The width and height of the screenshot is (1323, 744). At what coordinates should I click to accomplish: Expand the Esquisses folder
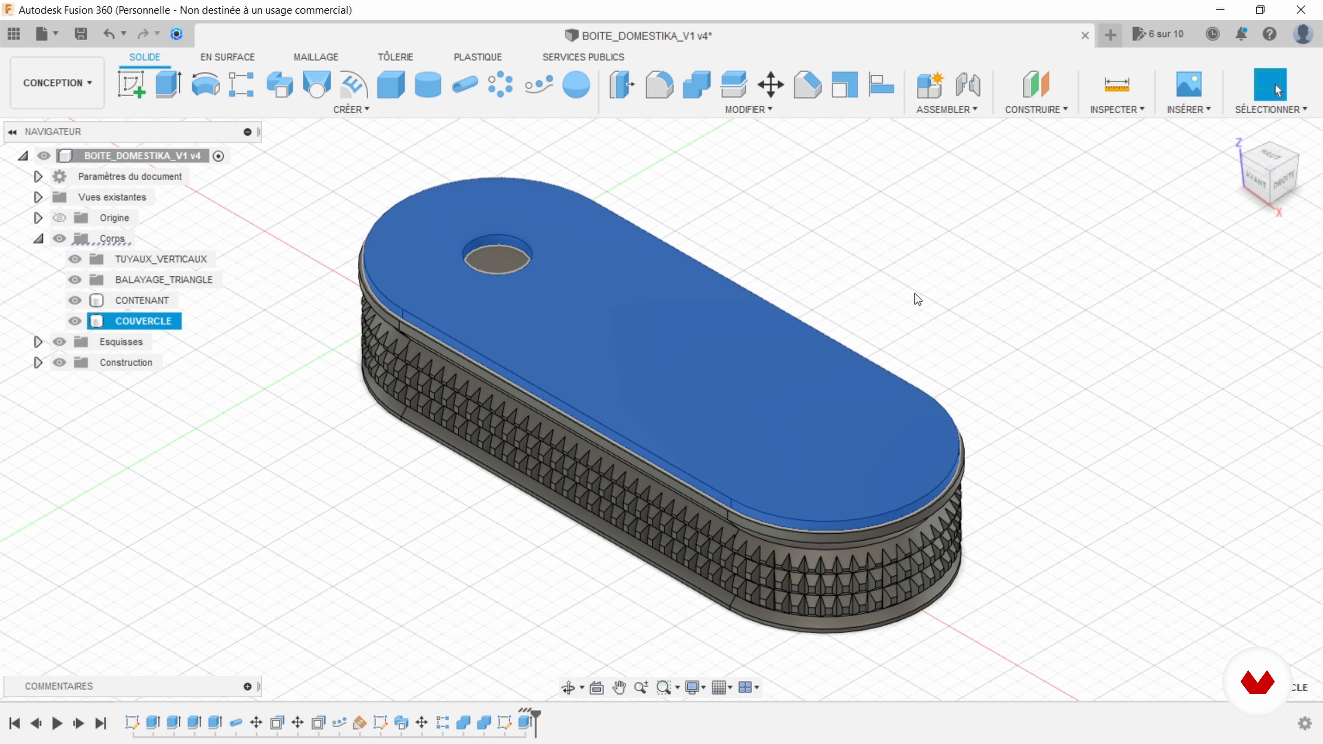coord(38,341)
